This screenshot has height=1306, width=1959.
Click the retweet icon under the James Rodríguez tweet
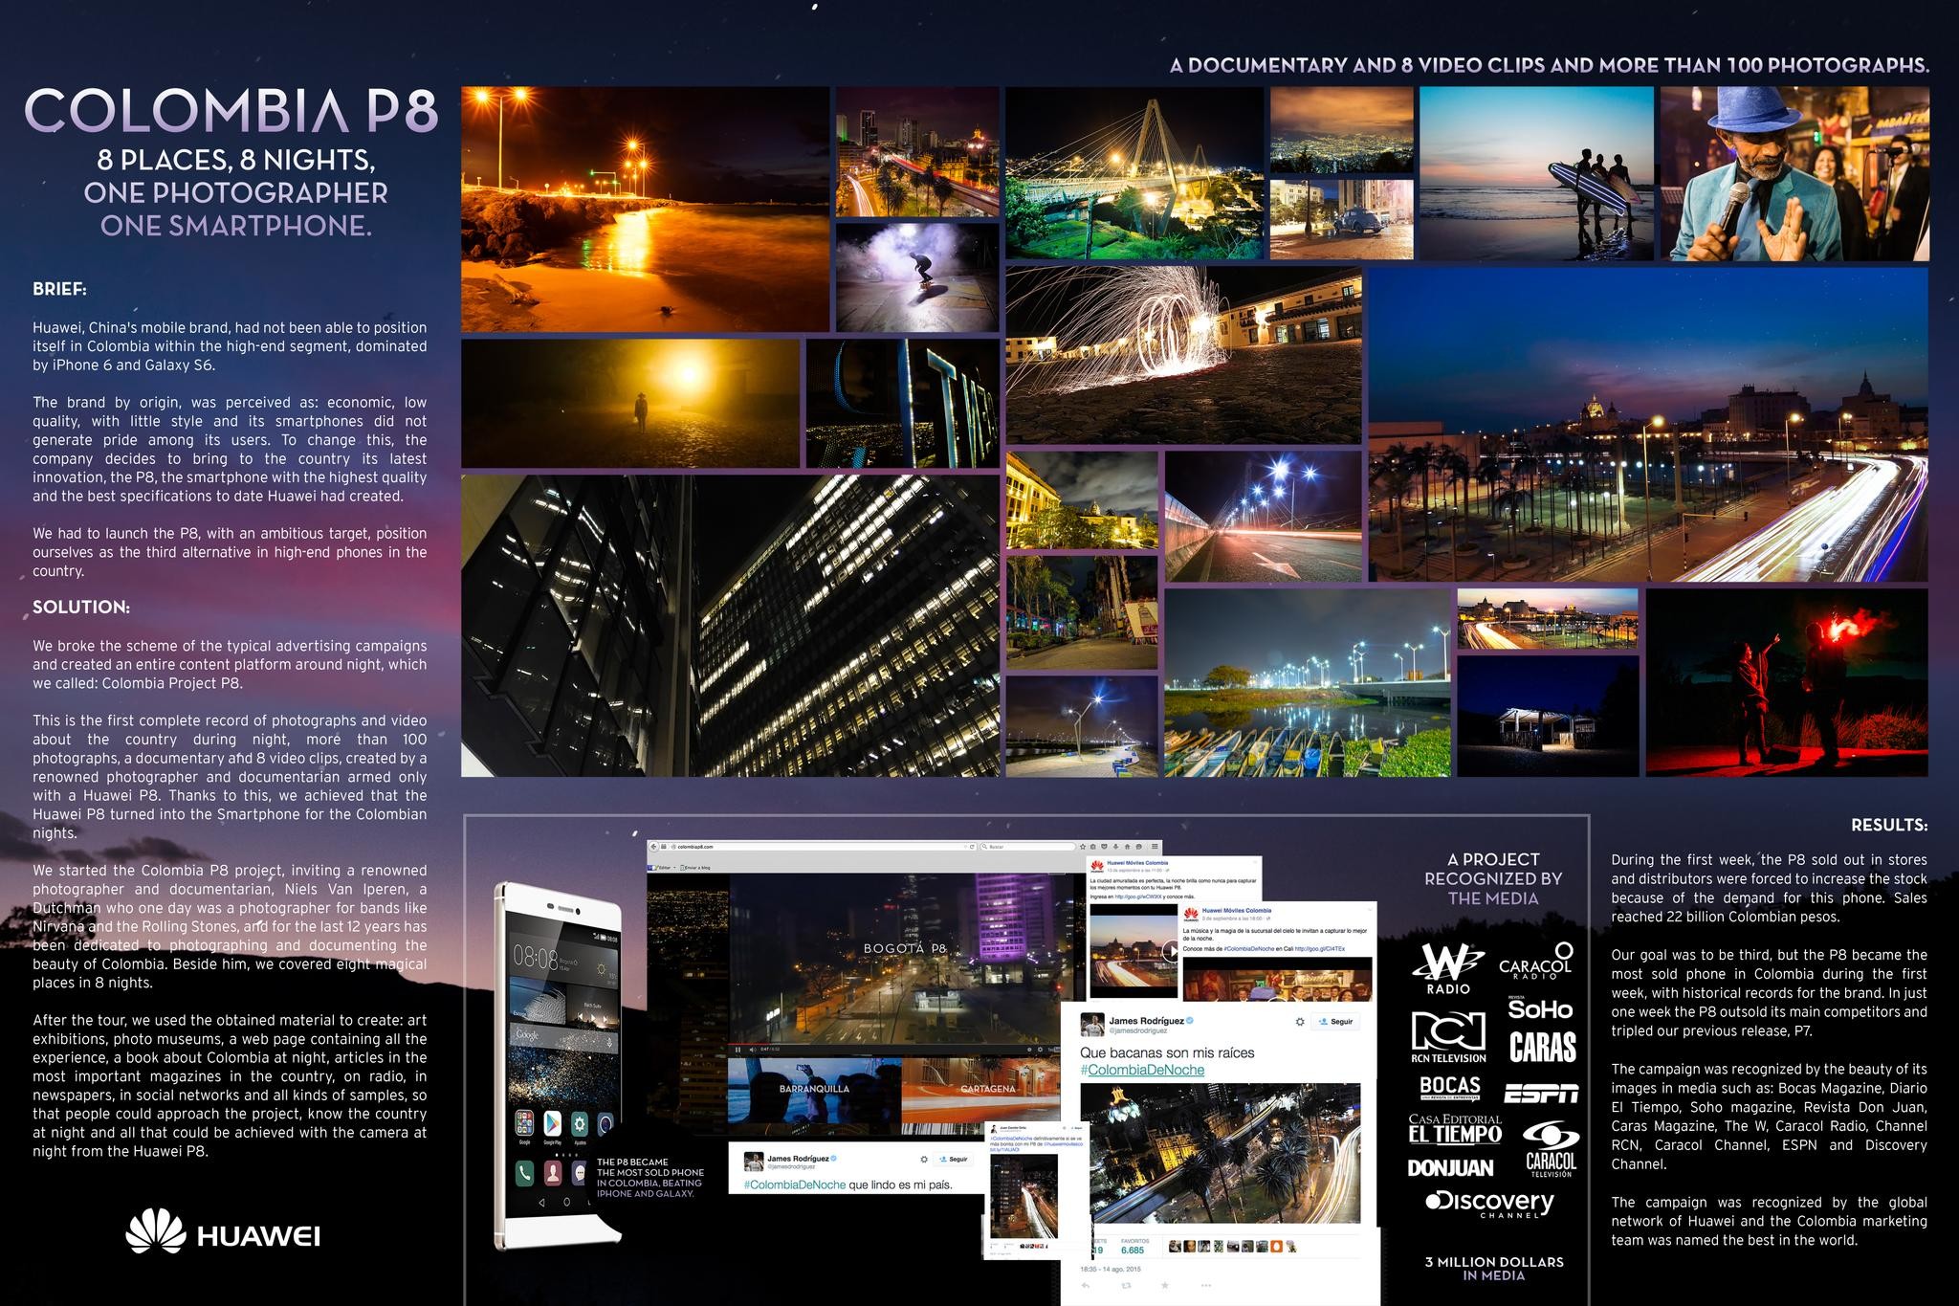click(1126, 1284)
